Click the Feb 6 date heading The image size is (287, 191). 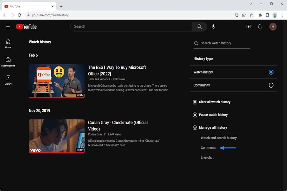33,55
